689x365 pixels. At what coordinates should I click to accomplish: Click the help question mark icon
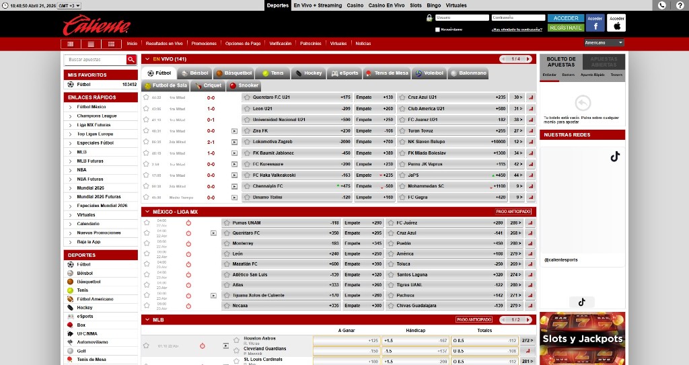(680, 5)
